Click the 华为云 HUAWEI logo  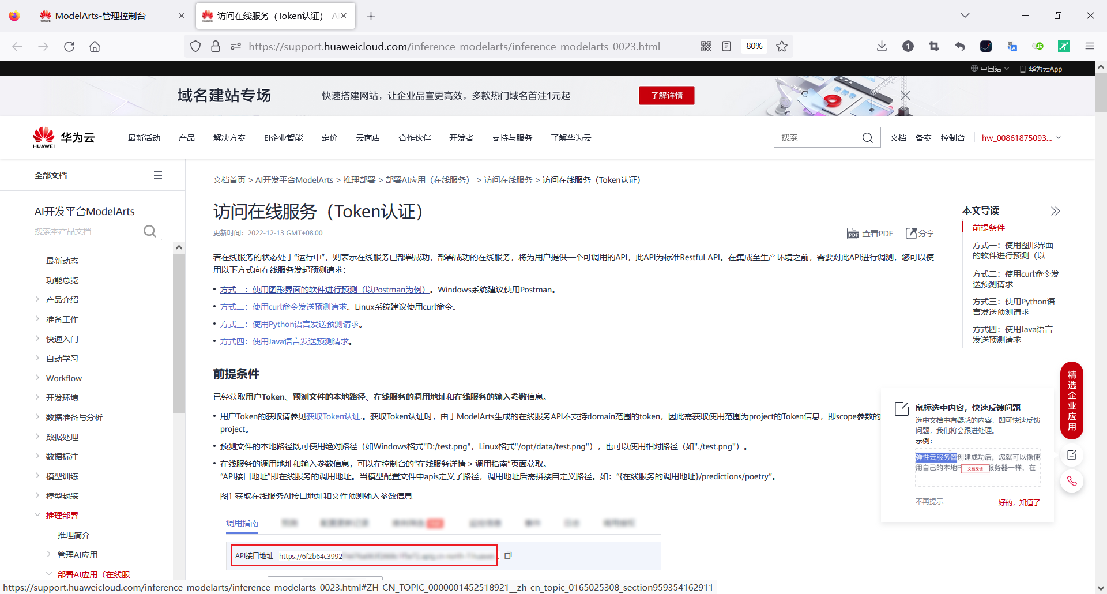click(63, 137)
